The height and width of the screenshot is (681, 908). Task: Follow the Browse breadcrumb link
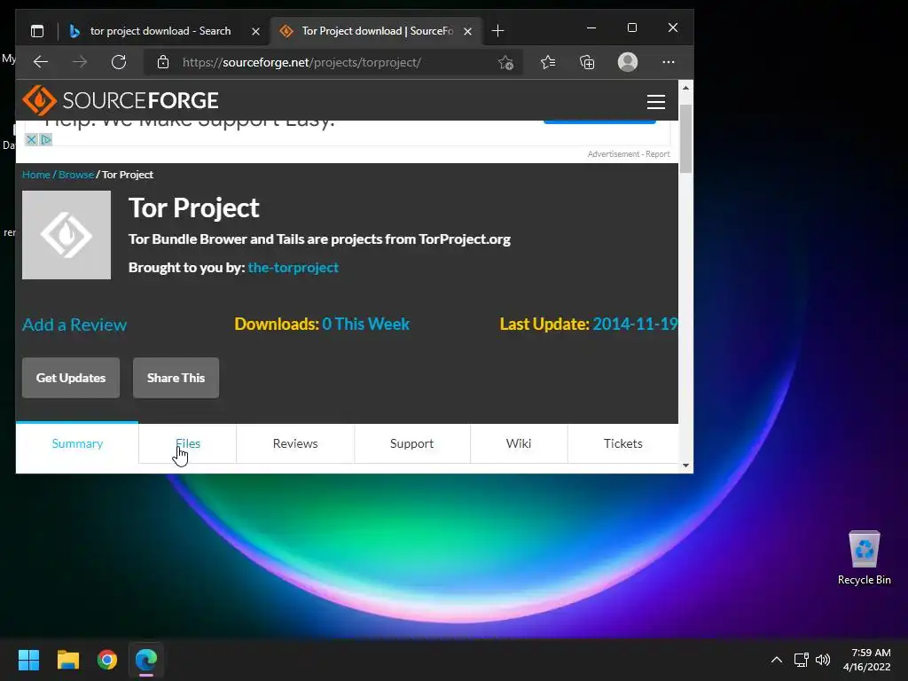click(x=76, y=175)
